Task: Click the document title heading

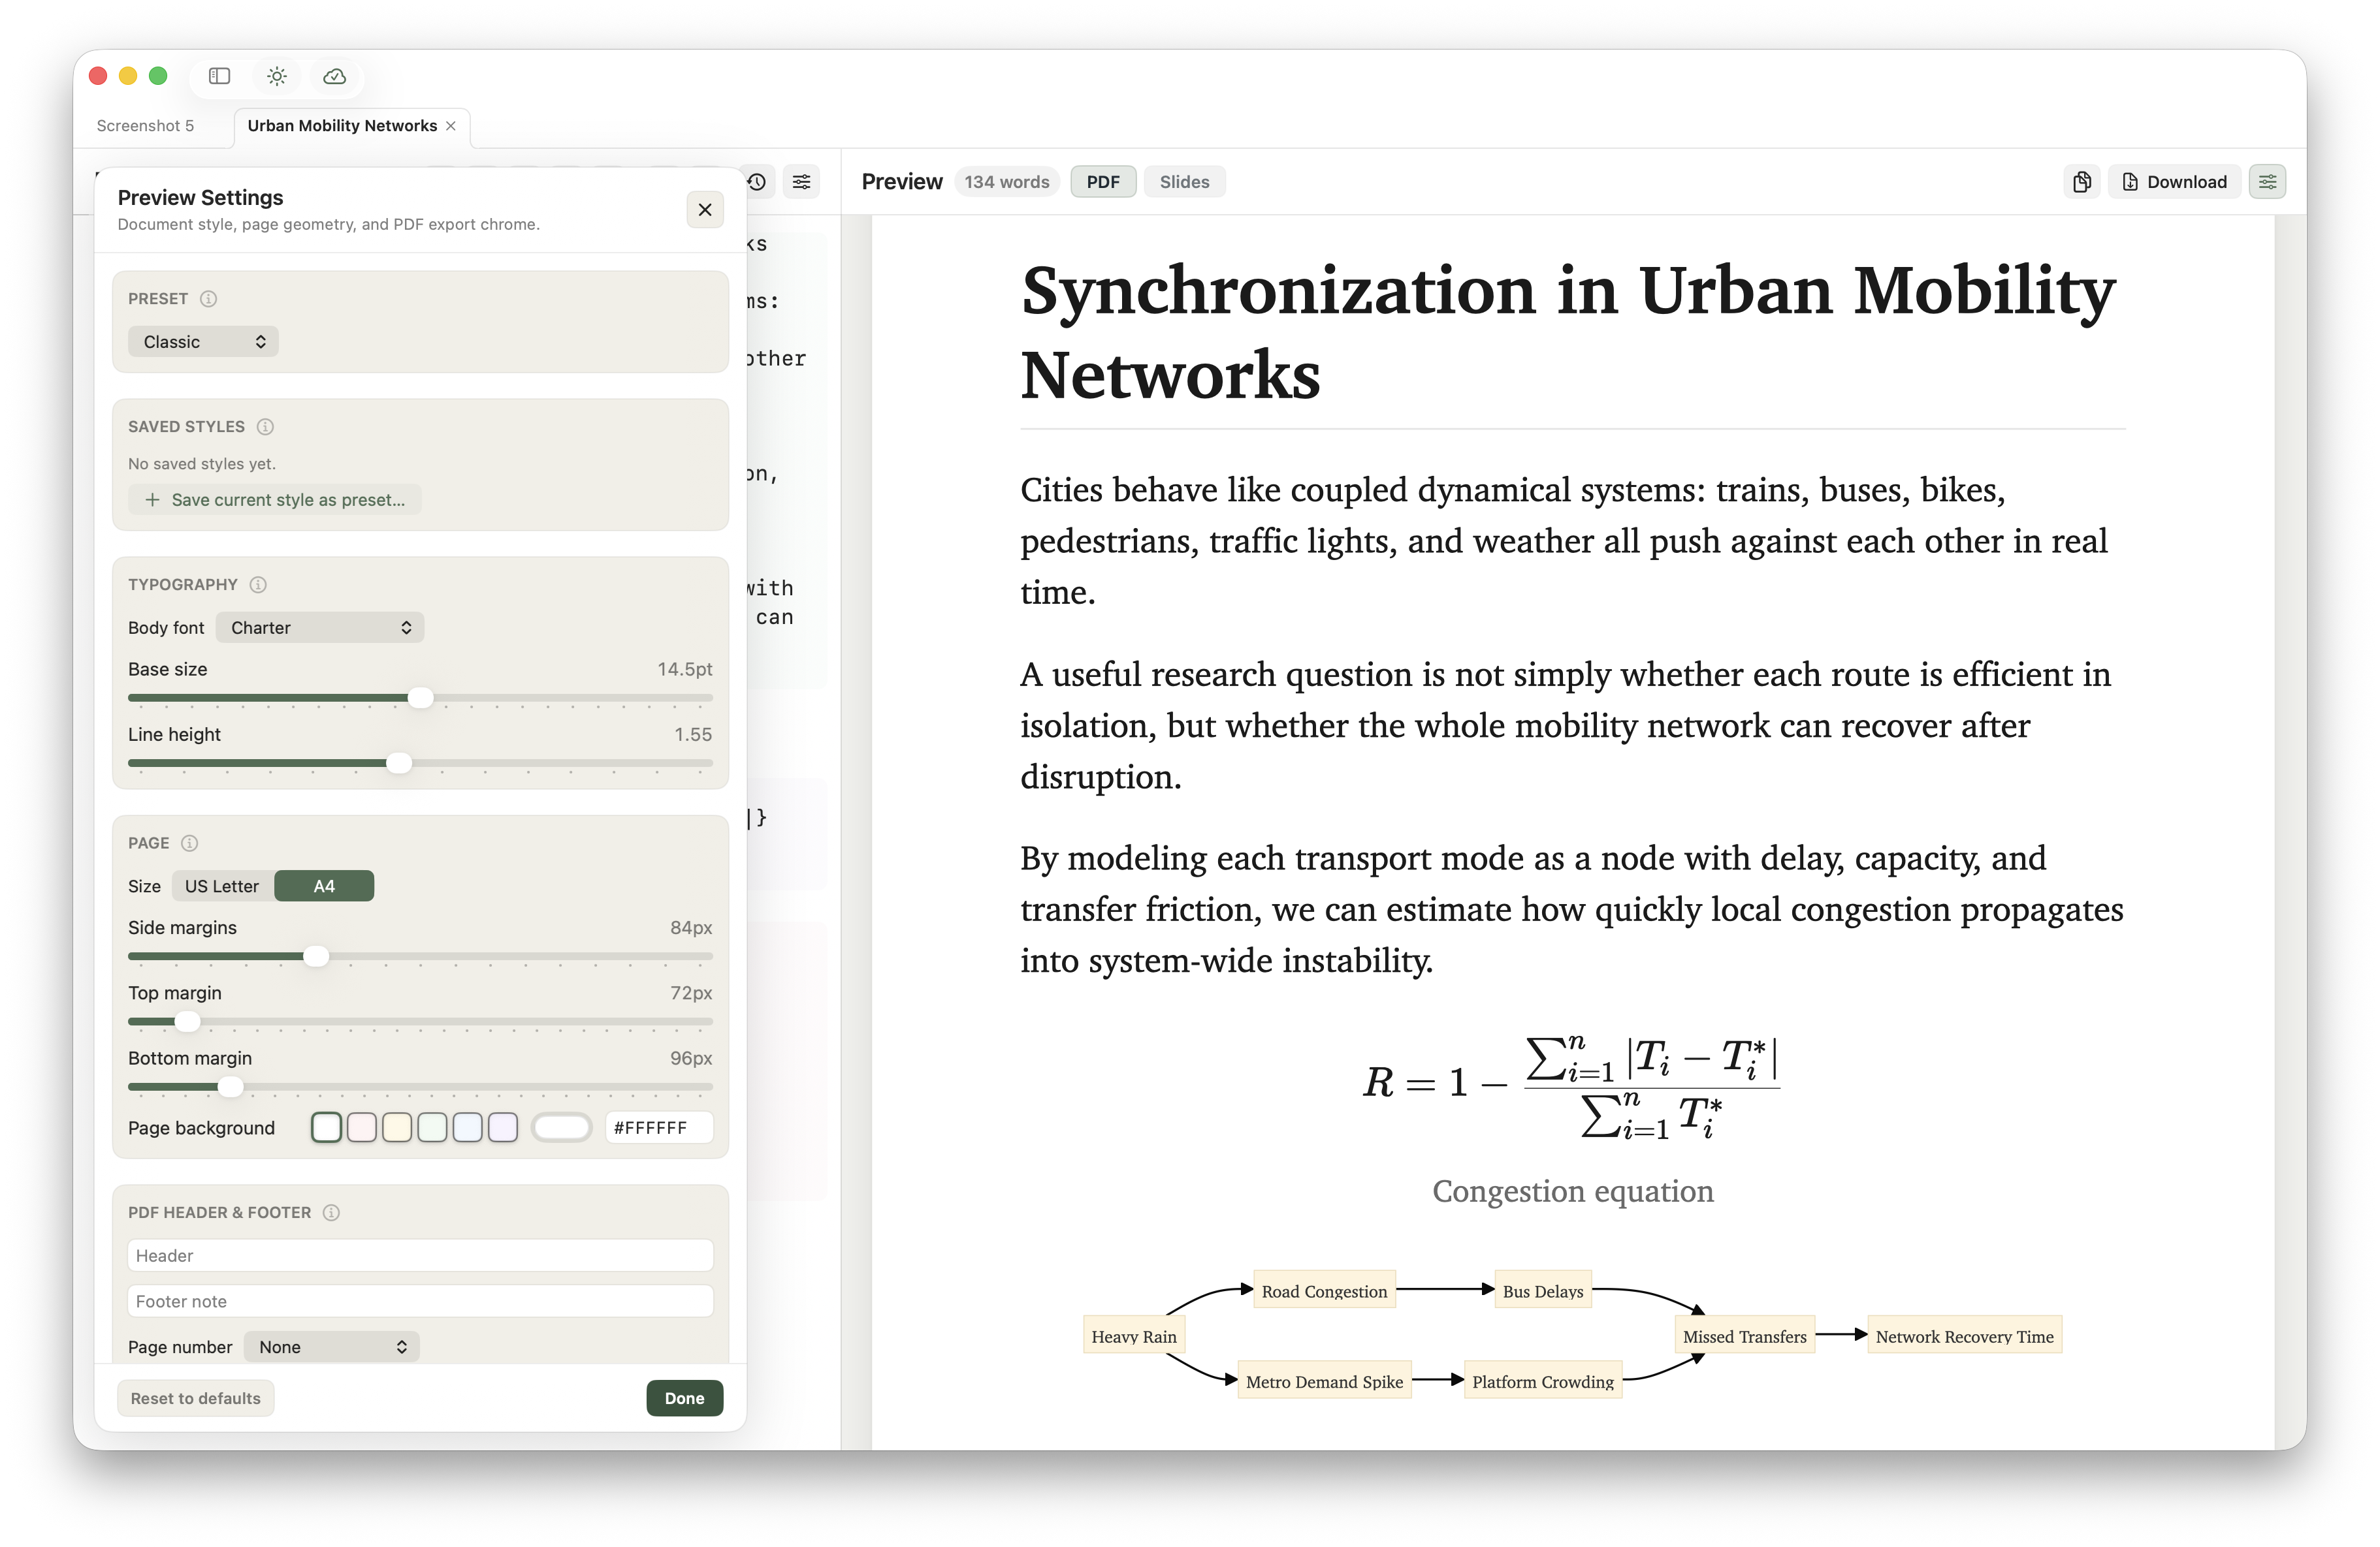Action: point(1567,332)
